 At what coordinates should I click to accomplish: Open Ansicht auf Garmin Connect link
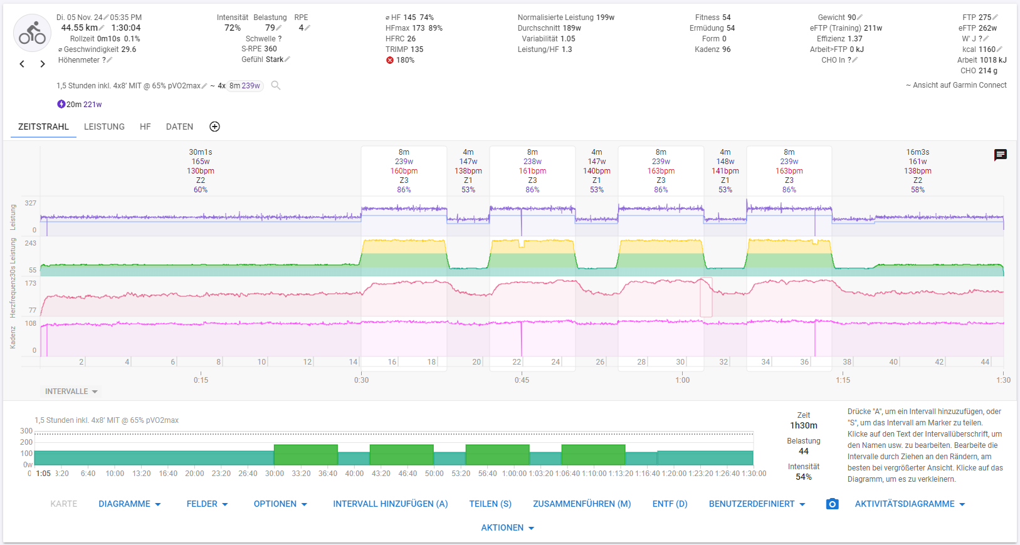(x=956, y=85)
